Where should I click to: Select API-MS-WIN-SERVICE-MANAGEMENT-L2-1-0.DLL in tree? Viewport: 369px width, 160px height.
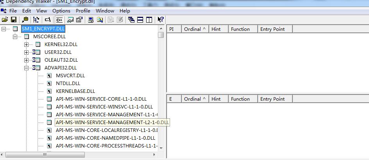(x=112, y=123)
